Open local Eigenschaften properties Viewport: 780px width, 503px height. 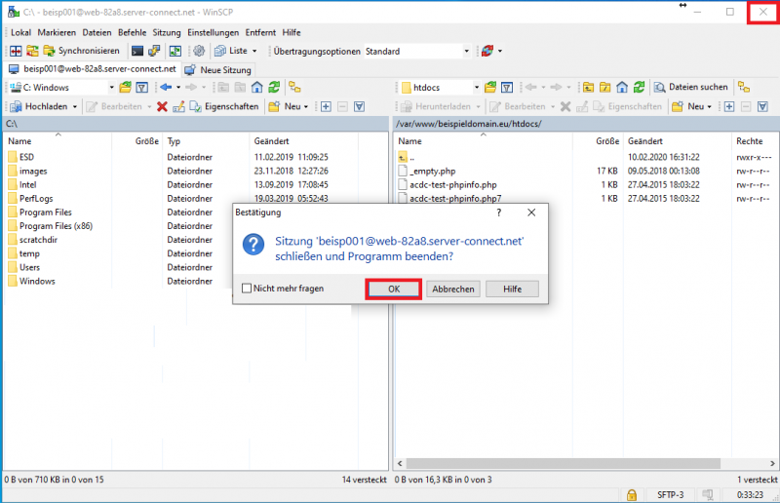[x=224, y=106]
